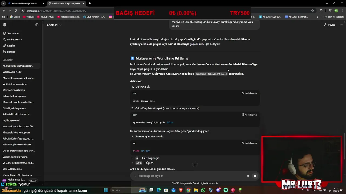The height and width of the screenshot is (194, 346).
Task: Click the Sohbetler section header
Action: pos(8,60)
